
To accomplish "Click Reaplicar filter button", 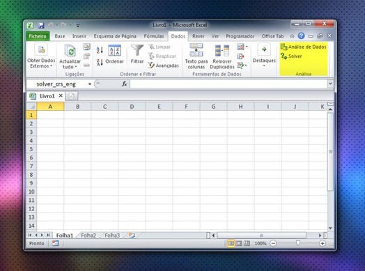I will point(162,56).
